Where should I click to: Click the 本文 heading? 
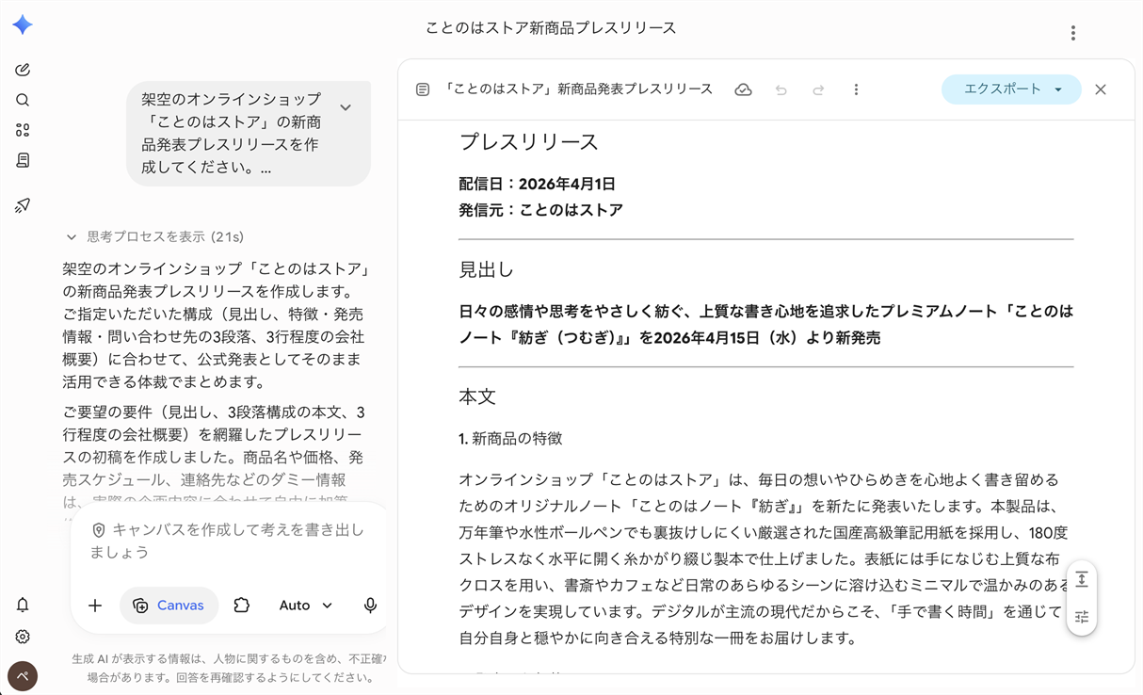[477, 397]
